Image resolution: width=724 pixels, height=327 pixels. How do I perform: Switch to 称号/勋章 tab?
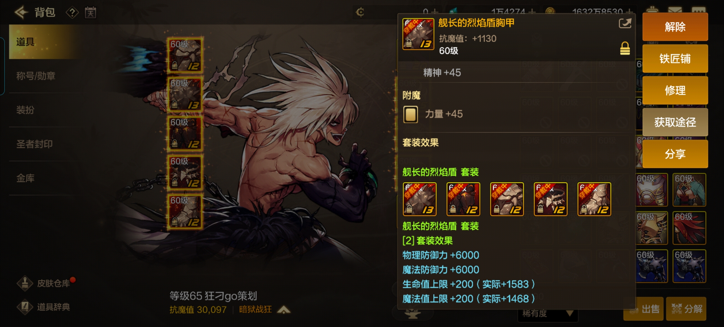tap(36, 76)
